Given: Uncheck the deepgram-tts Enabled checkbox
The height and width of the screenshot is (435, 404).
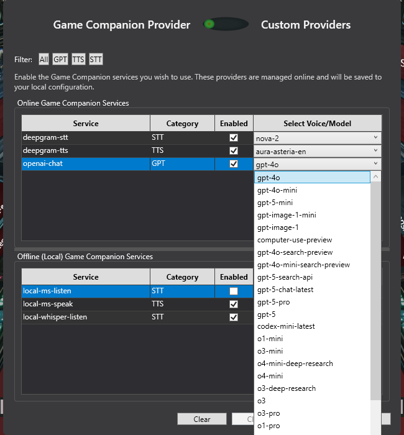Looking at the screenshot, I should pyautogui.click(x=234, y=151).
